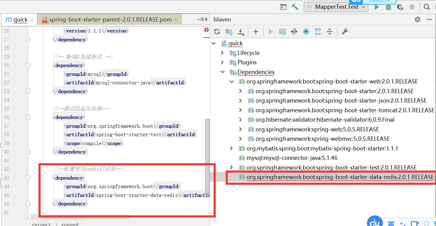Click the compile scope value
This screenshot has height=226, width=436.
(x=92, y=143)
